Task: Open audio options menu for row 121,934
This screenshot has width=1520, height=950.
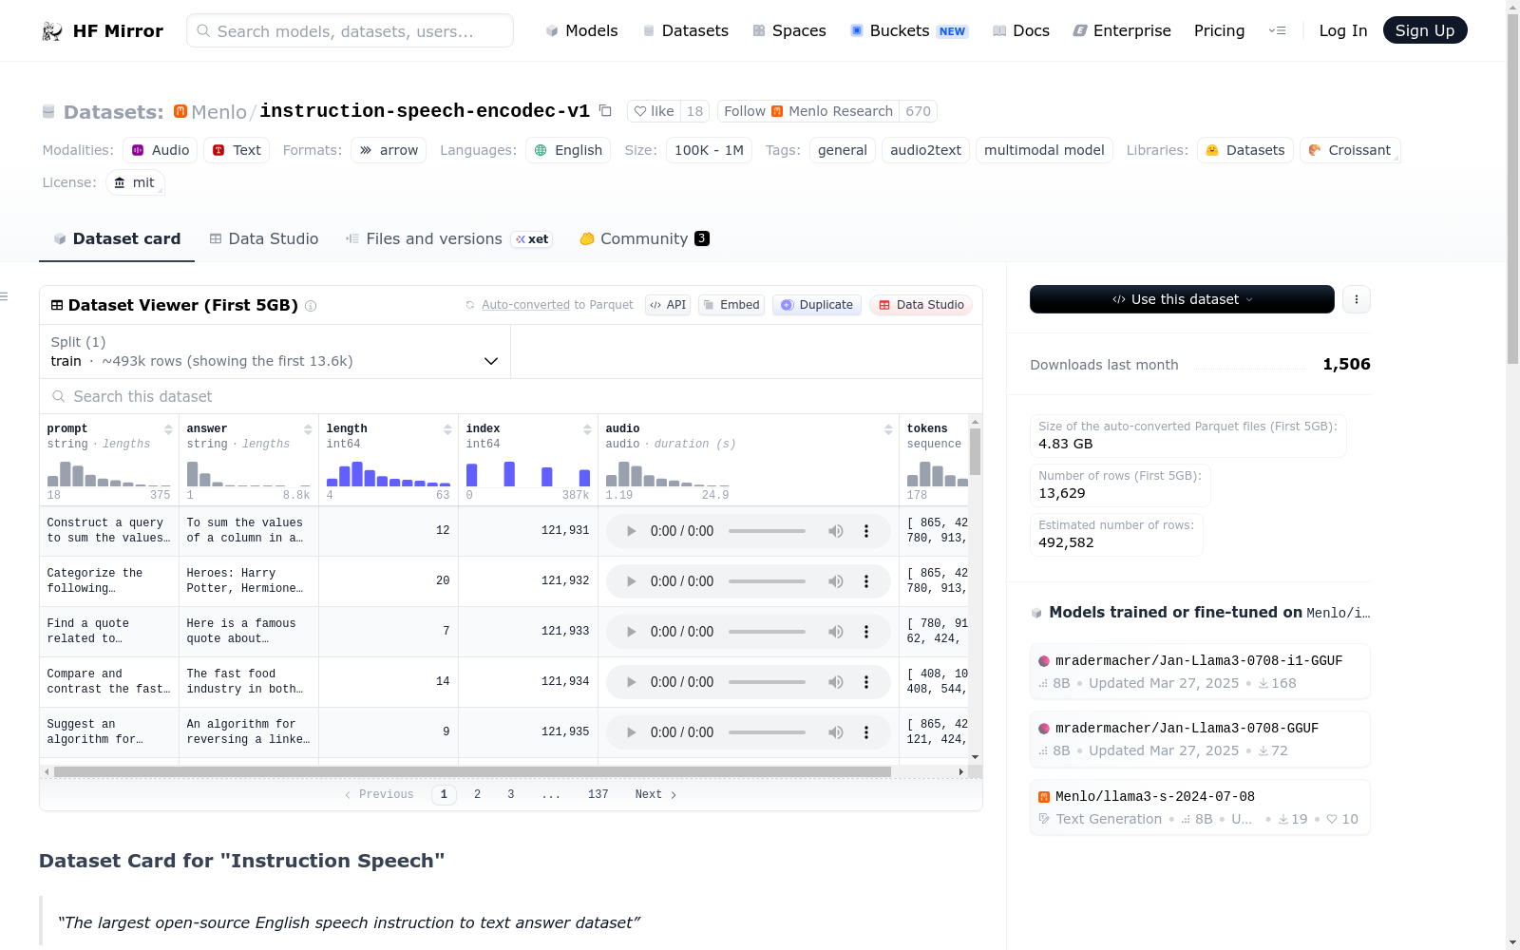Action: pyautogui.click(x=866, y=682)
